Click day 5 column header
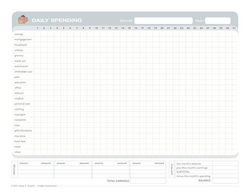250x193 pixels. tap(64, 28)
